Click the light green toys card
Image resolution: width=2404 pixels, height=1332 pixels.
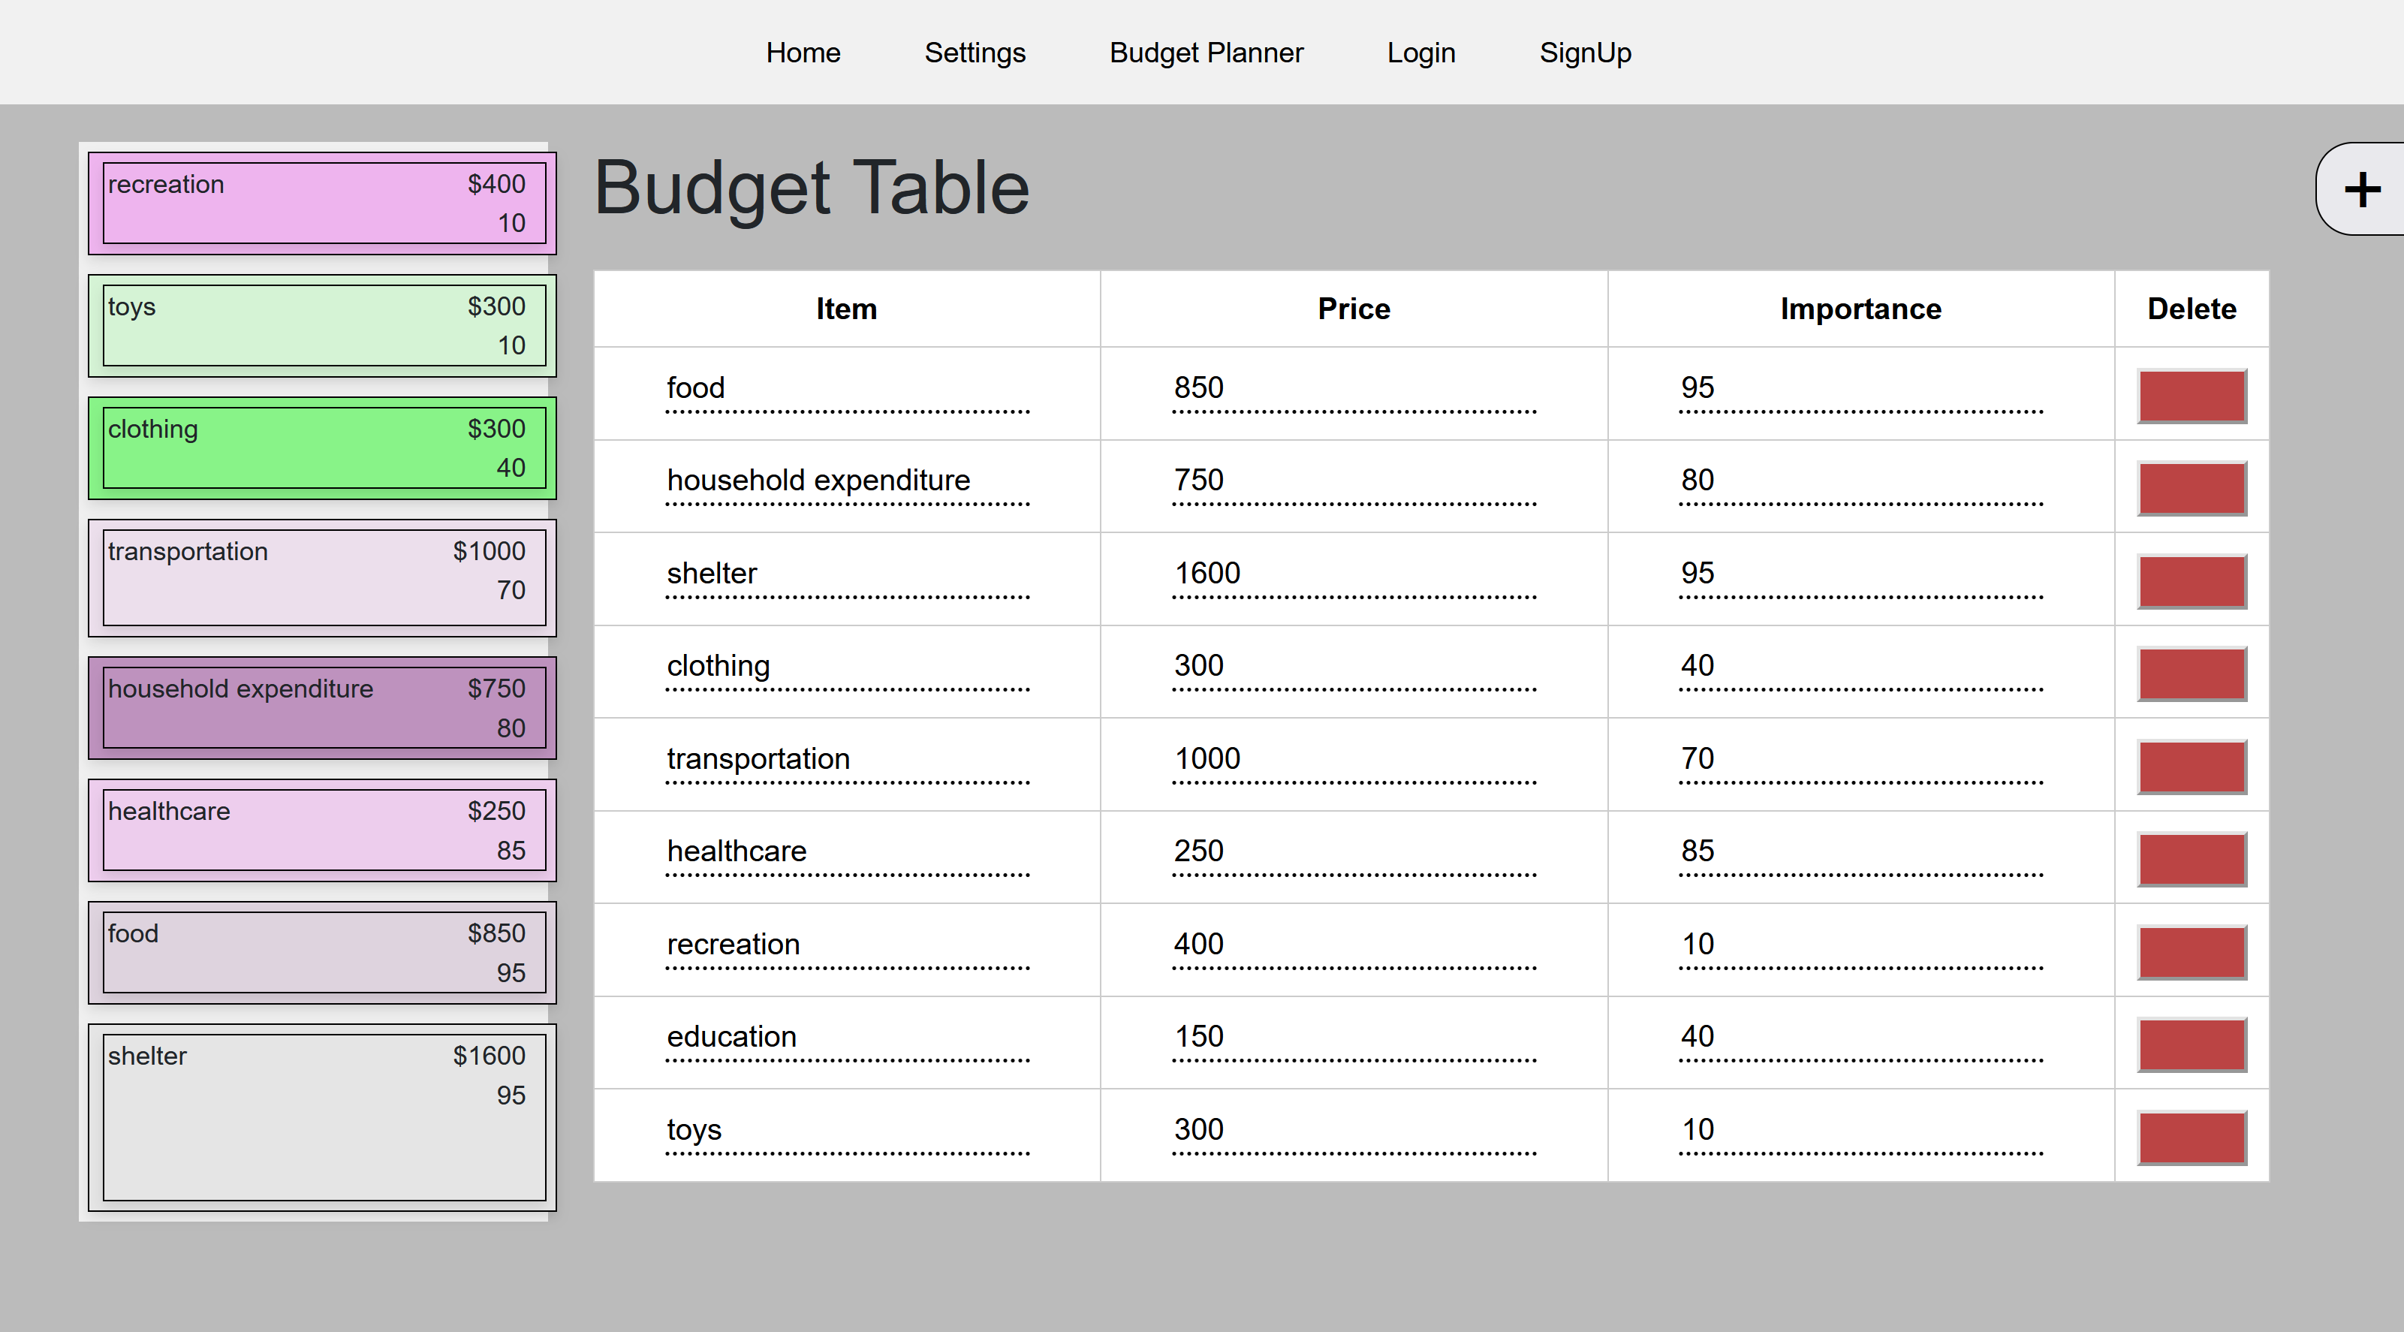point(323,326)
